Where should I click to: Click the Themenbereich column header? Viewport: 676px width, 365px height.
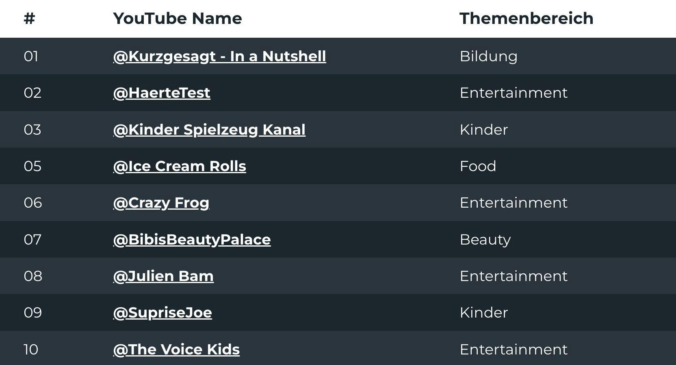coord(526,19)
